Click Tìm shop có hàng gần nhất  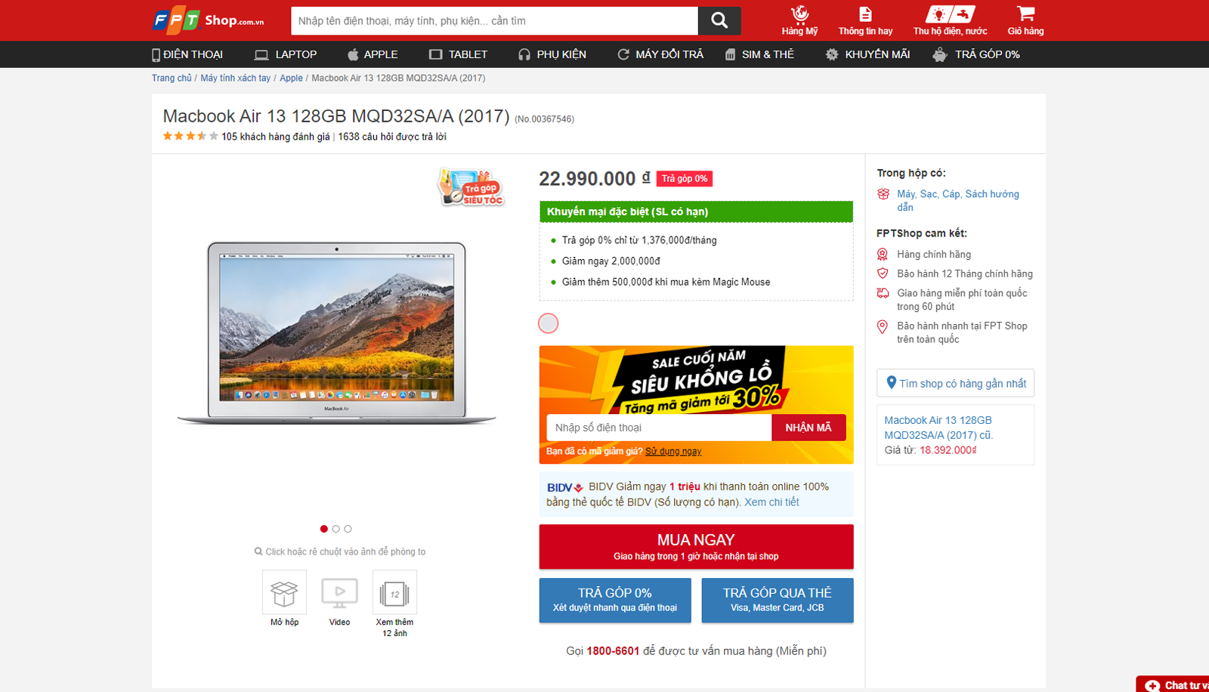(x=955, y=383)
